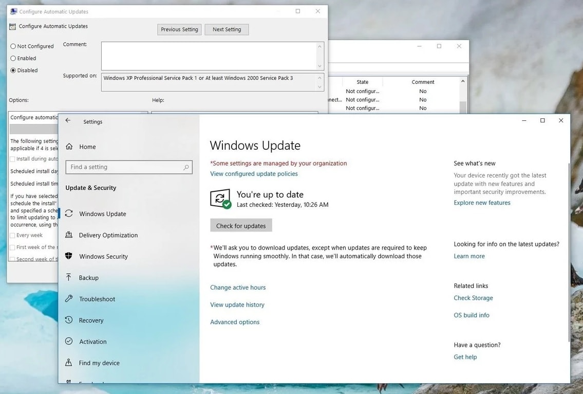Open the Troubleshoot sidebar item

128,299
